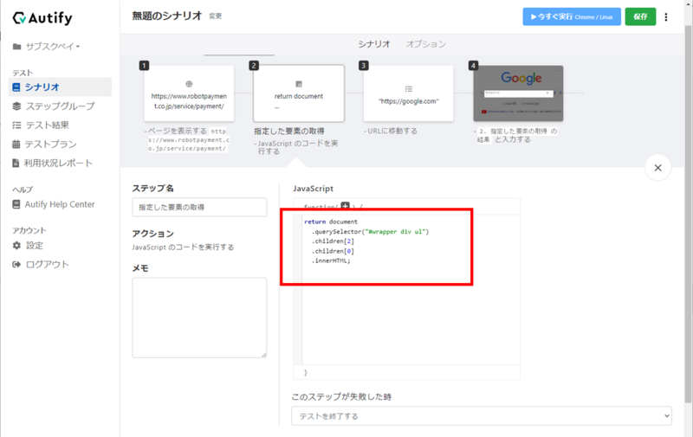Click the script icon in step 2 card
Screen dimensions: 693x437
click(299, 84)
